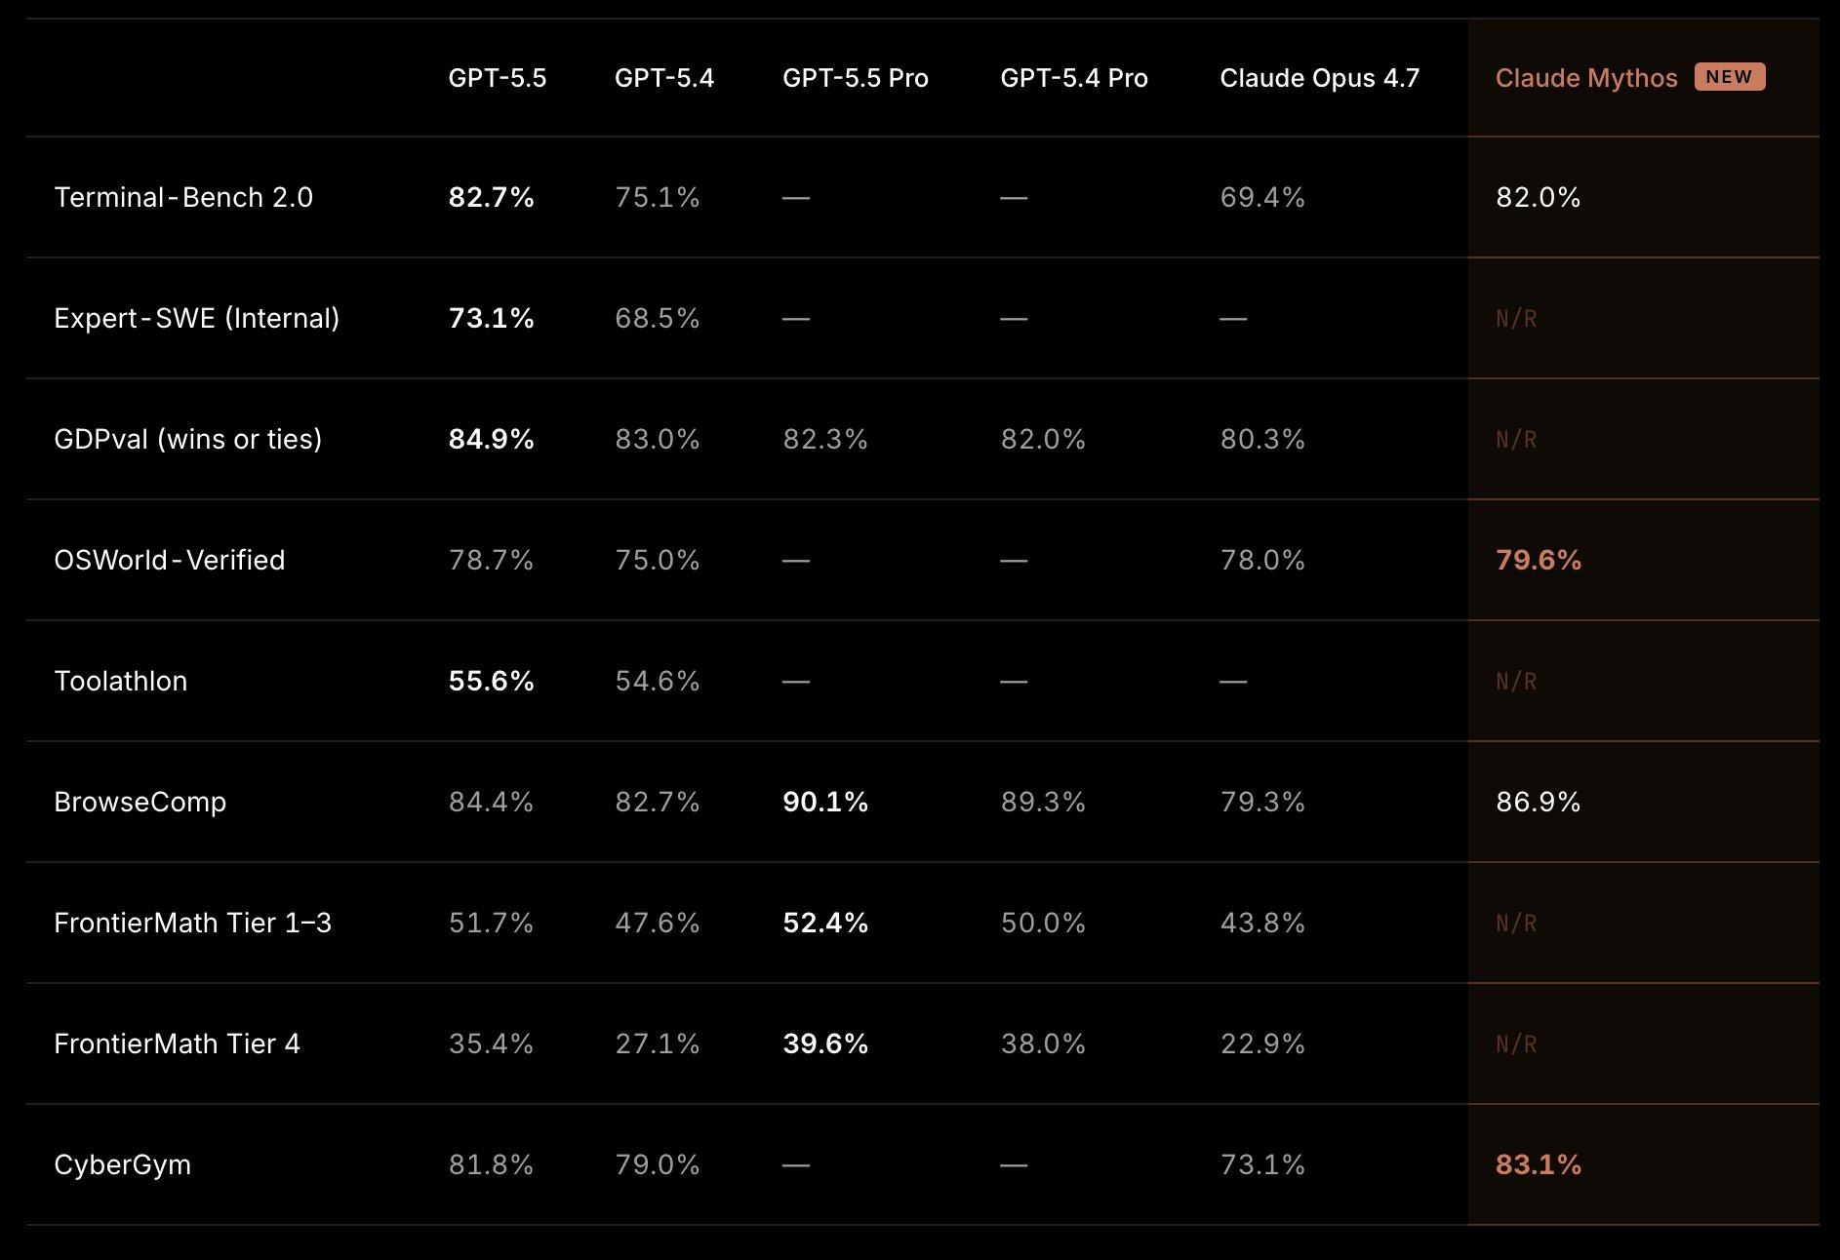
Task: Select the GPT-5.5 column header
Action: [x=497, y=78]
